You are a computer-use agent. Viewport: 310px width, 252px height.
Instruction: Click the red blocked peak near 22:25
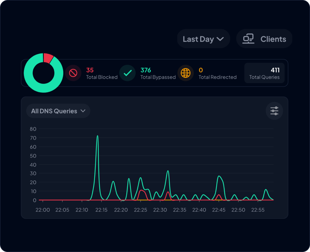coord(141,191)
